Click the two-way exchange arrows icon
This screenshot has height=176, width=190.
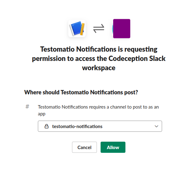99,28
